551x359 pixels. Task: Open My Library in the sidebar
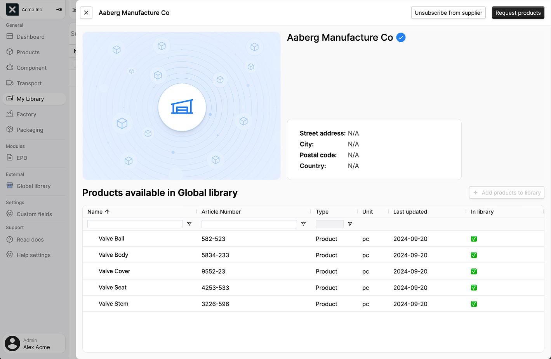pos(34,99)
